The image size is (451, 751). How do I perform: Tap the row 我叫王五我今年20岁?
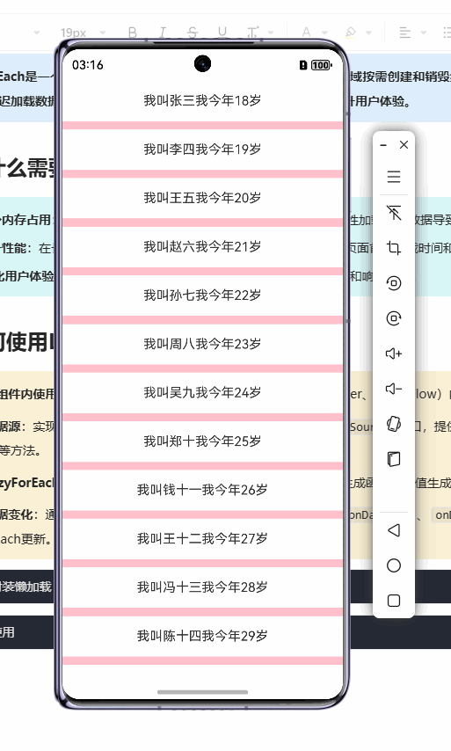[202, 198]
